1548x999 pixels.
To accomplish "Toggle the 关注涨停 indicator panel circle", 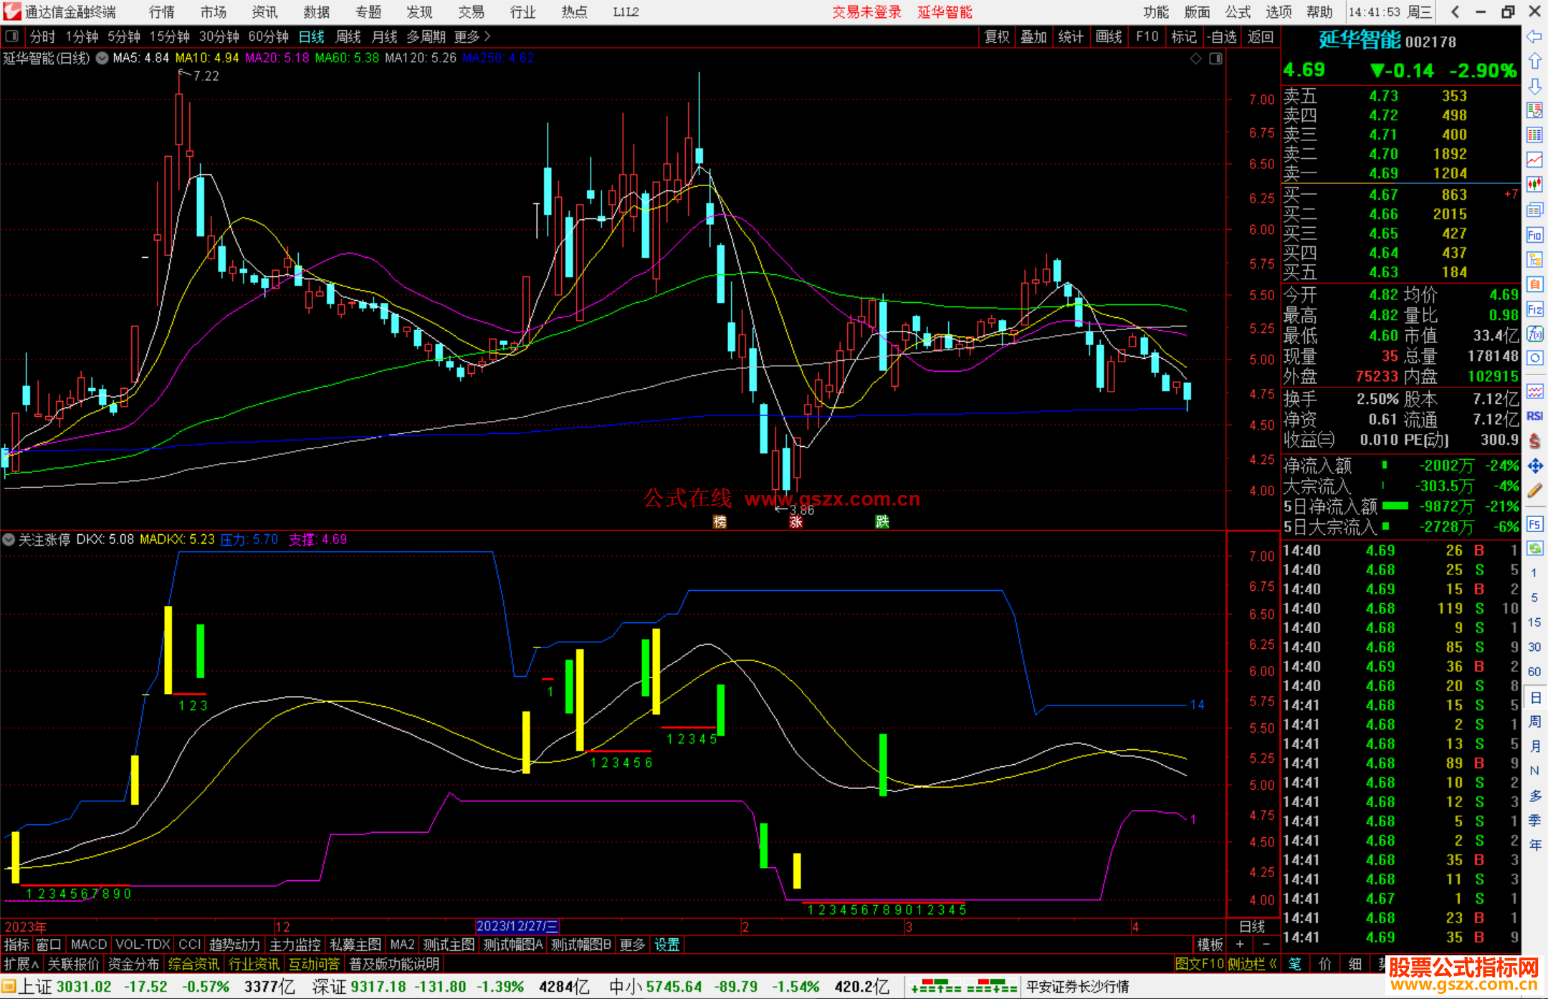I will [x=9, y=539].
